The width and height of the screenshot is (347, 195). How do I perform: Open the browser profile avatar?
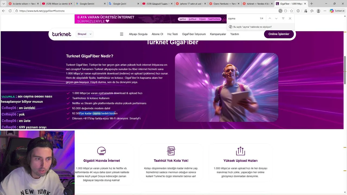click(x=319, y=11)
